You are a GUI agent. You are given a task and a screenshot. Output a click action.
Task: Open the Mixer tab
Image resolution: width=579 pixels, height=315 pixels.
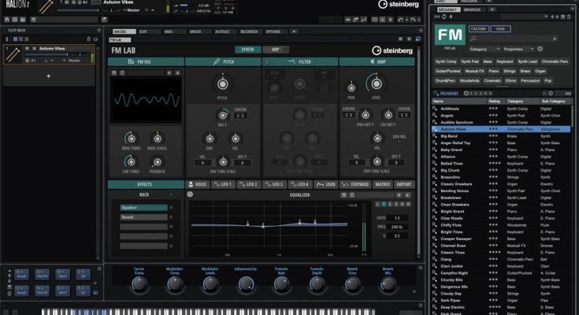click(195, 31)
